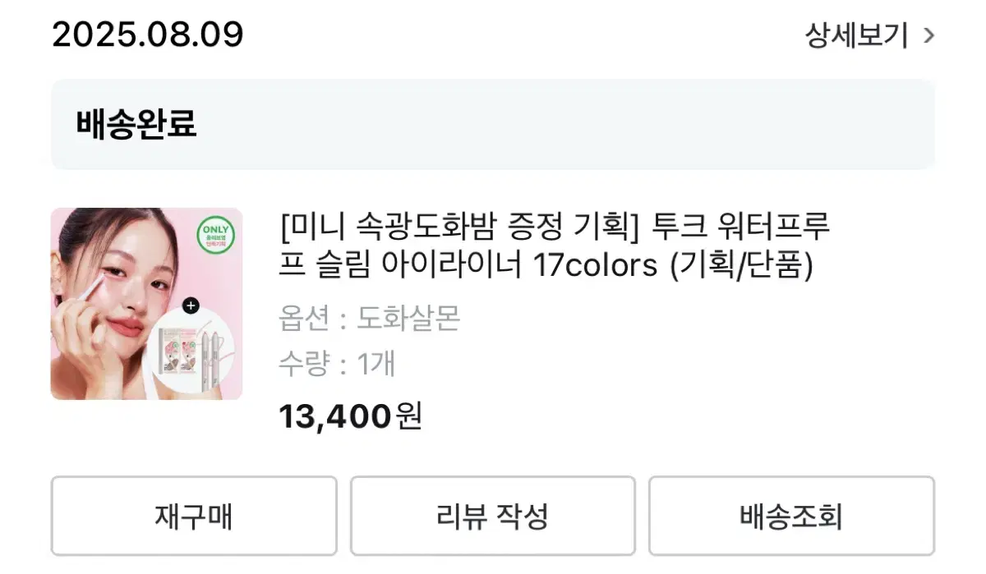Screen dimensions: 986x574
Task: Click the plus icon on the product thumbnail
Action: (x=192, y=305)
